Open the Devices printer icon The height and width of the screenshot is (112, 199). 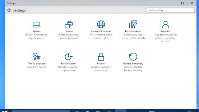(69, 25)
